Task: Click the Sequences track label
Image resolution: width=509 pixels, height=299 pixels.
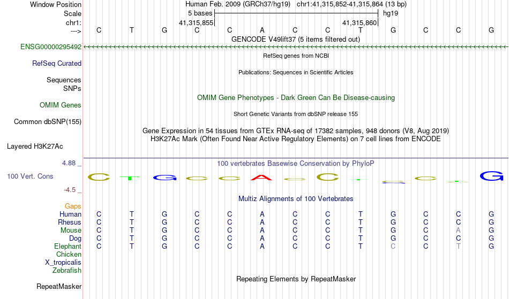Action: tap(64, 80)
